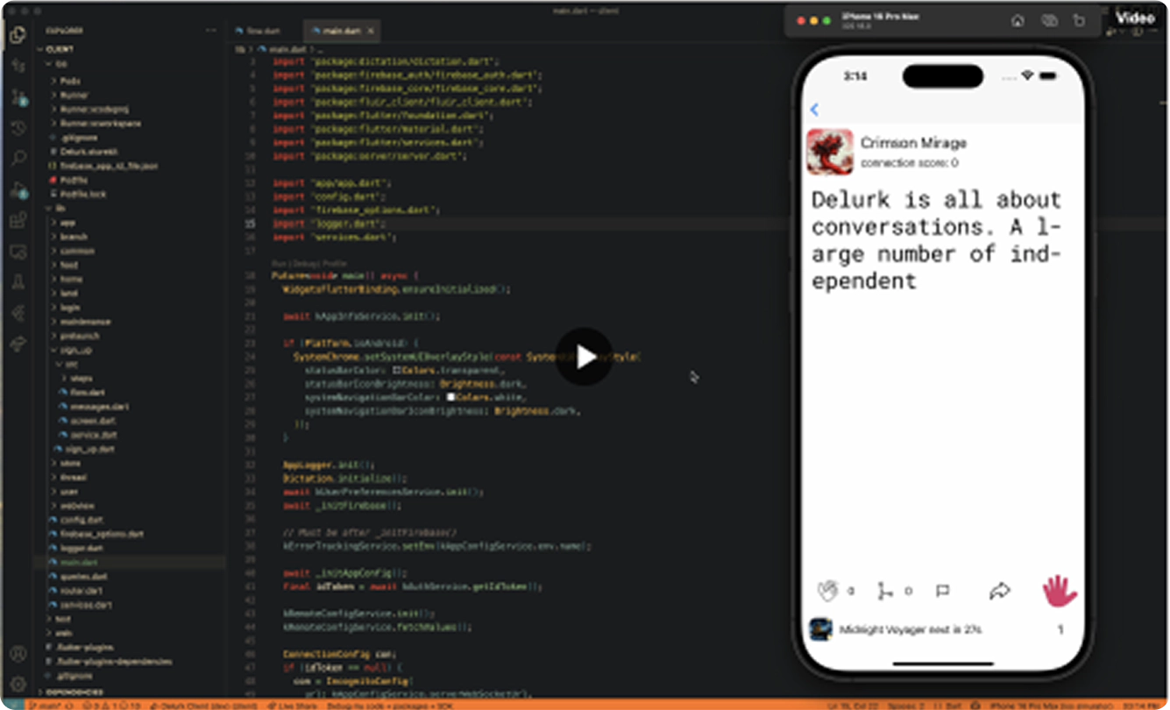The width and height of the screenshot is (1170, 710).
Task: Expand the branch folder
Action: [73, 237]
